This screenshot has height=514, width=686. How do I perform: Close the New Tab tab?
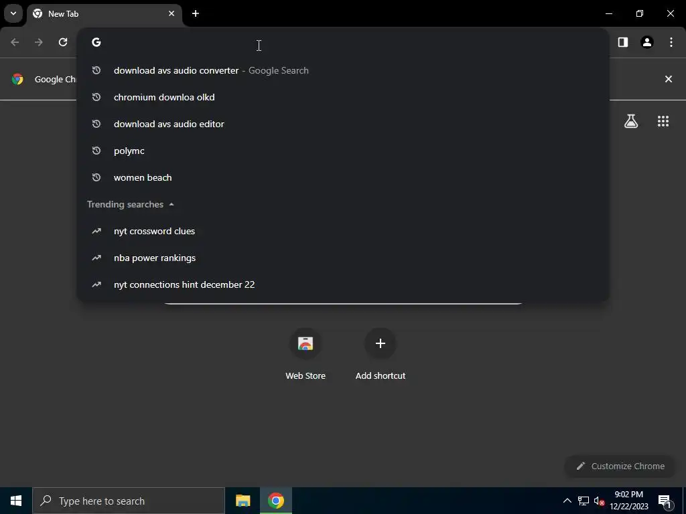pos(171,13)
